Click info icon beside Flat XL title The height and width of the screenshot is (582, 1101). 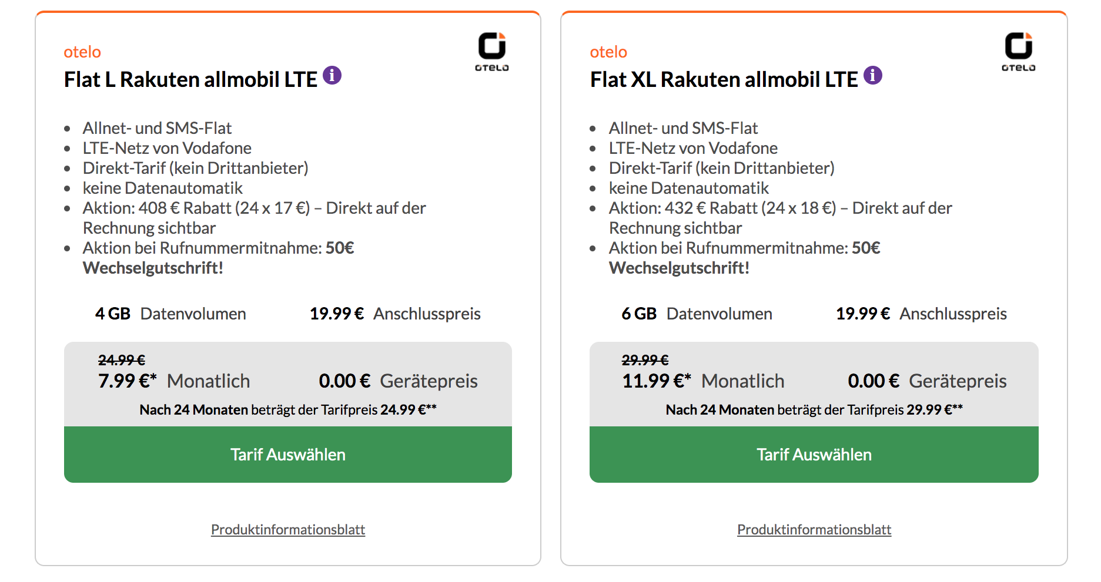point(873,76)
